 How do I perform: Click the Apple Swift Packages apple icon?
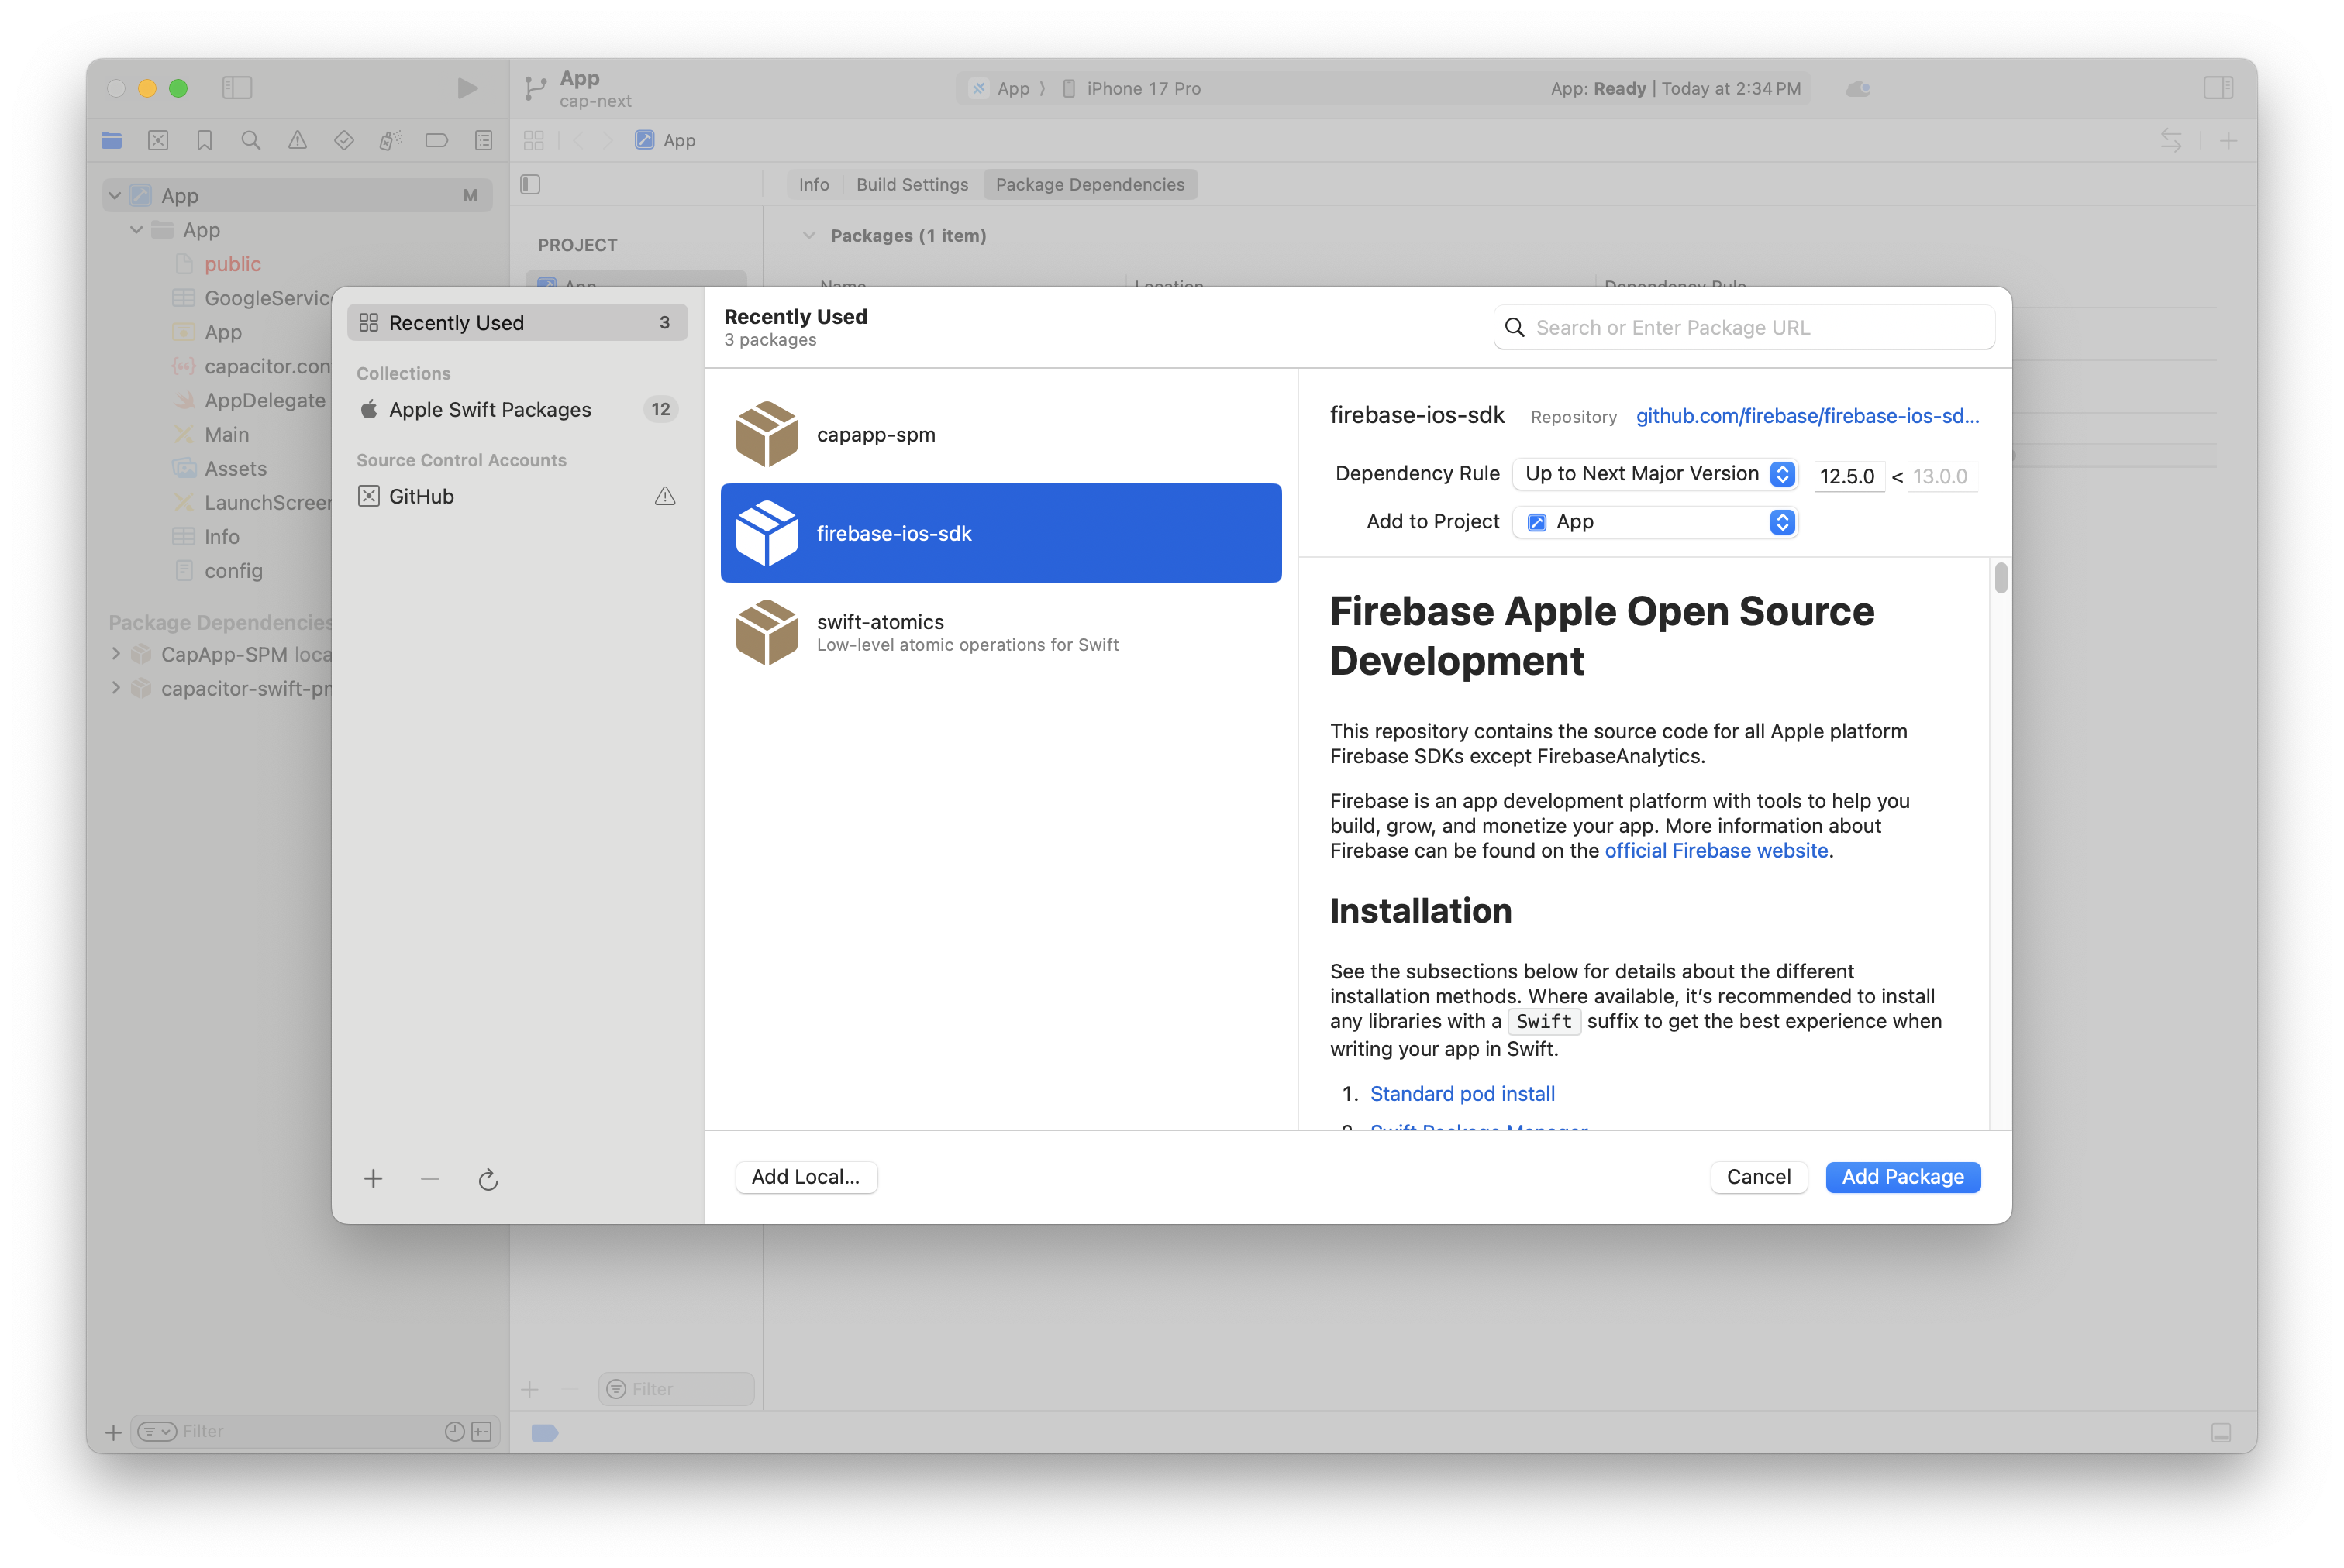pyautogui.click(x=369, y=410)
